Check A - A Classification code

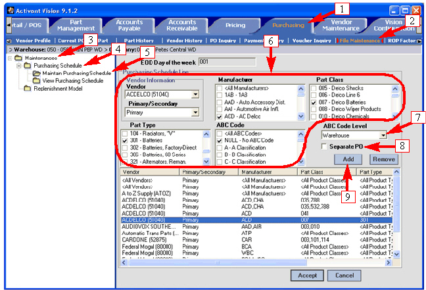[220, 148]
